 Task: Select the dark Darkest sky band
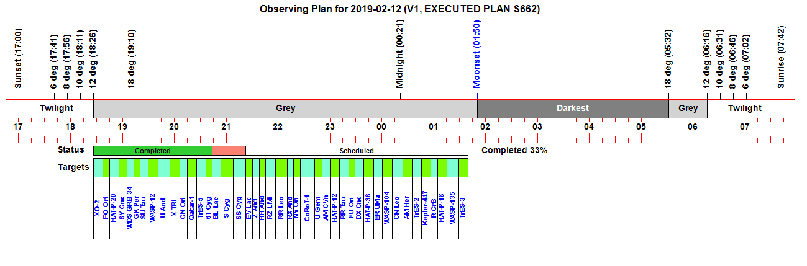573,108
